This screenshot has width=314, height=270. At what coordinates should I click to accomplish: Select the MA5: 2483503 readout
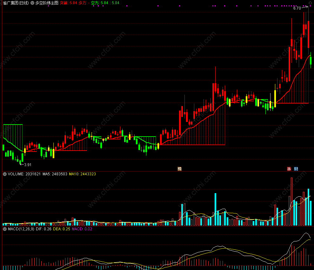click(55, 174)
